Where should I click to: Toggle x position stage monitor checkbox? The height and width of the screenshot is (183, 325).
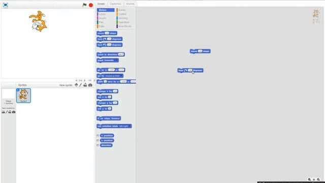click(97, 136)
